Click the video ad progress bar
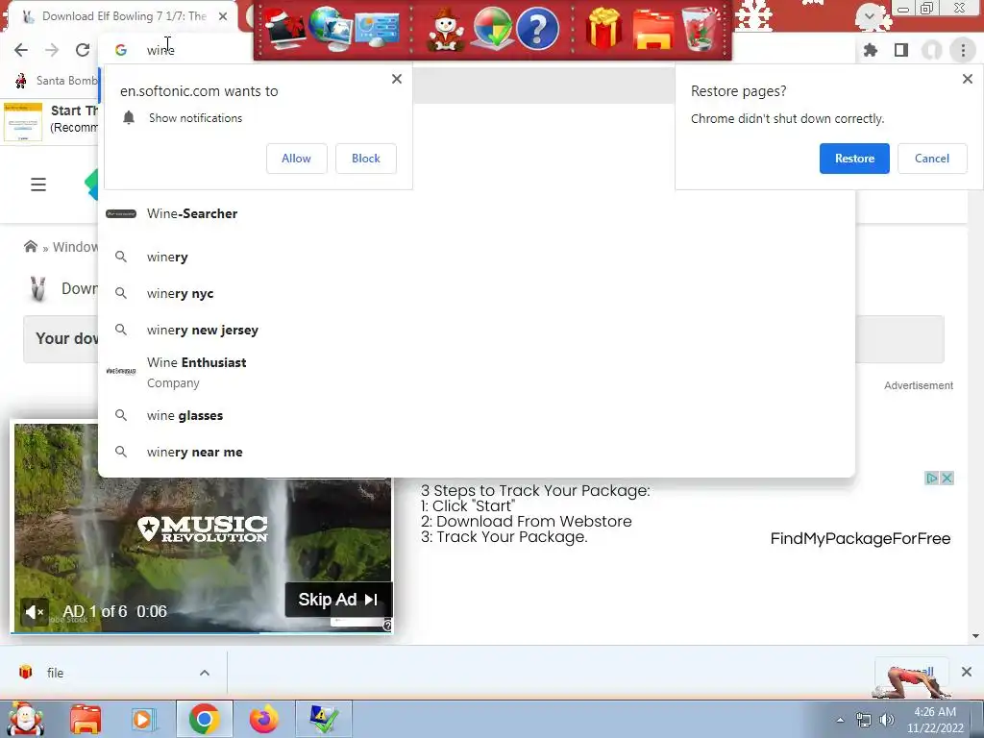The width and height of the screenshot is (984, 738). tap(201, 632)
